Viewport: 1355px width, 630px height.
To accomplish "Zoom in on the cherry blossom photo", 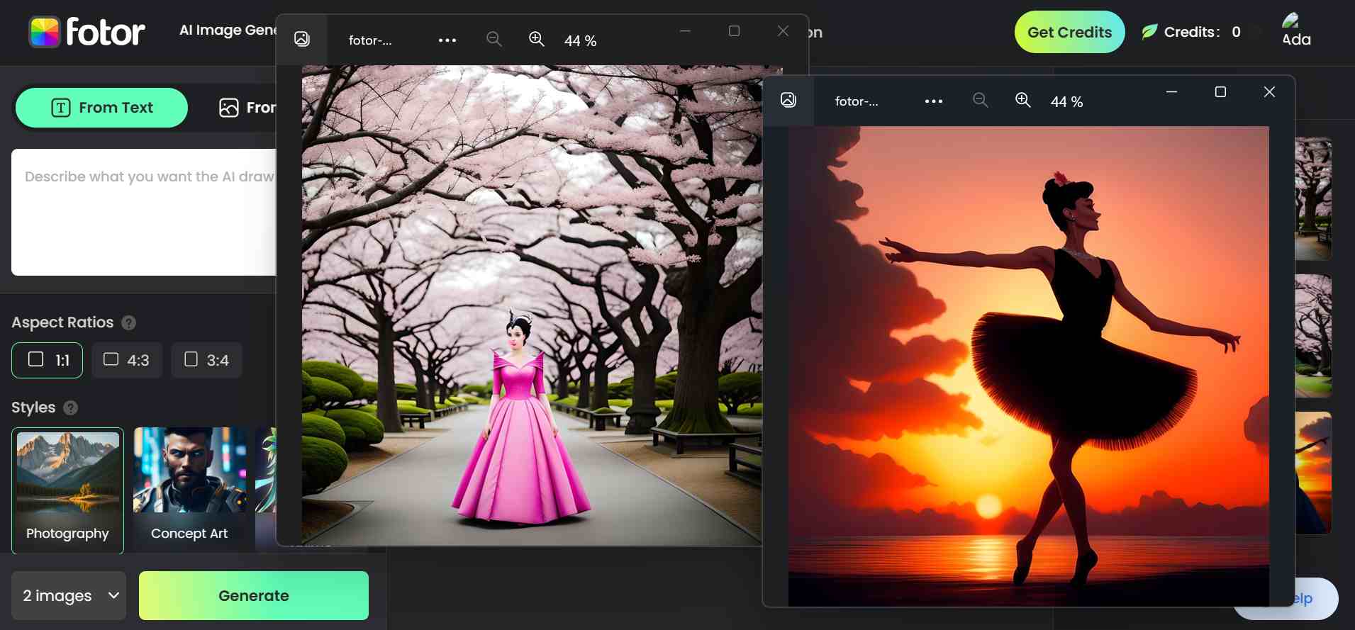I will [537, 40].
